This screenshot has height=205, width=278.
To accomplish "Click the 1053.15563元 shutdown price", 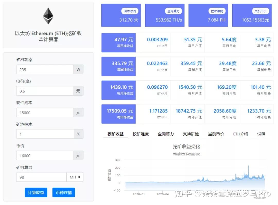I will [x=256, y=20].
